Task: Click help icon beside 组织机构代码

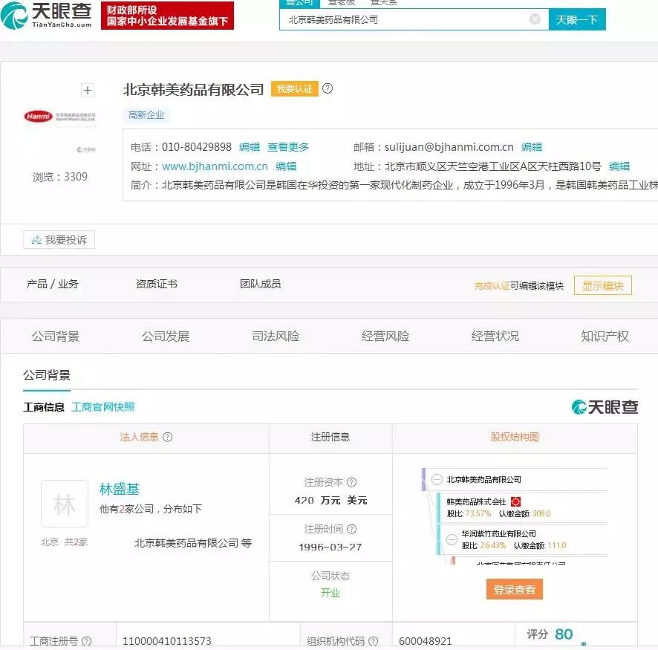Action: (373, 641)
